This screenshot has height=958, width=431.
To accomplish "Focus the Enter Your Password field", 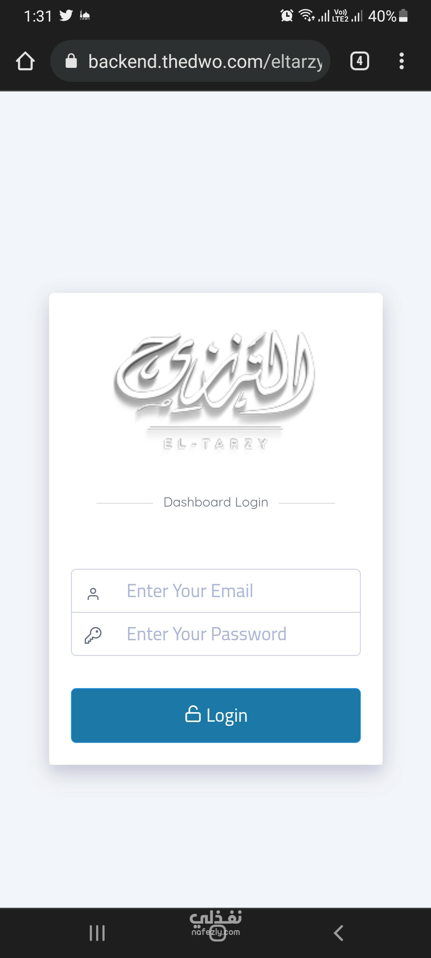I will pos(216,634).
